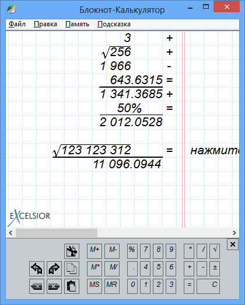
Task: Click the scrollbar right arrow
Action: [x=235, y=233]
